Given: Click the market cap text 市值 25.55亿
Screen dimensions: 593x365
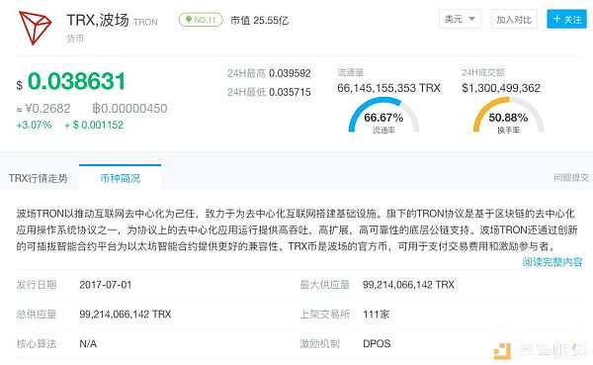Looking at the screenshot, I should click(x=259, y=21).
